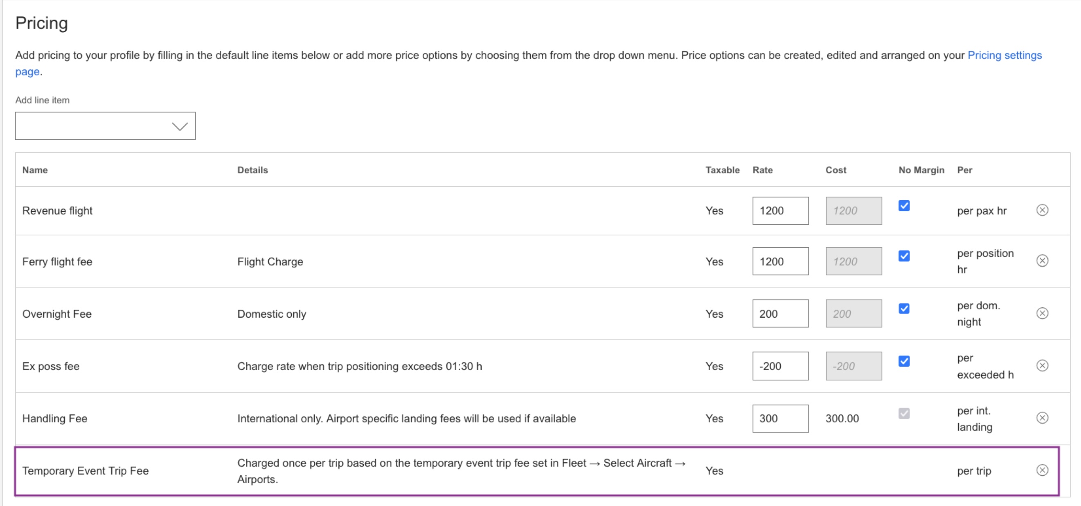Image resolution: width=1081 pixels, height=506 pixels.
Task: Disable No Margin for Overnight Fee
Action: point(904,309)
